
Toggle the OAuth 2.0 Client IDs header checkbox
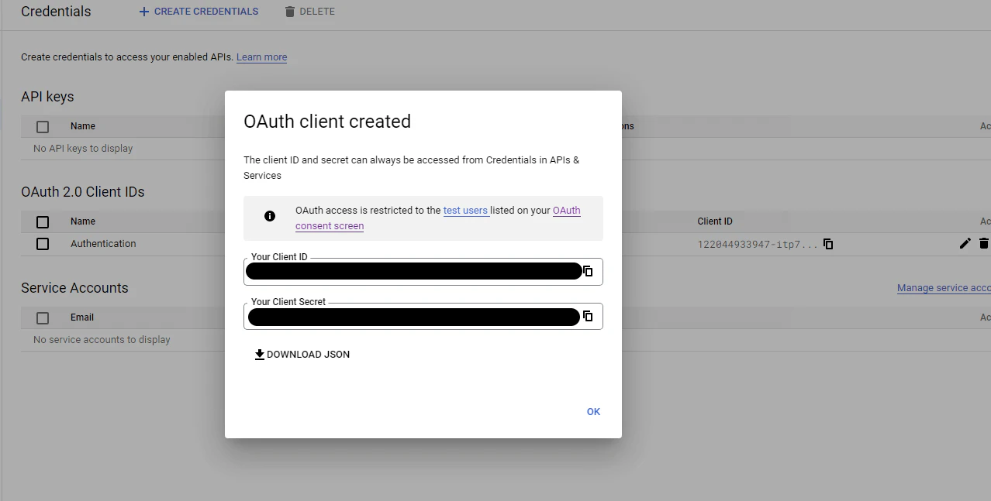(43, 221)
